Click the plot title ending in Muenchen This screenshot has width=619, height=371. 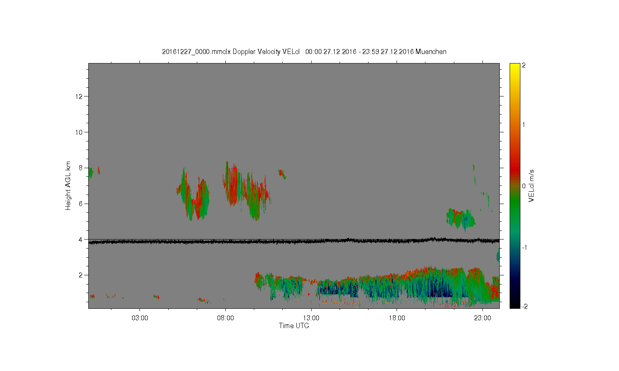[304, 52]
